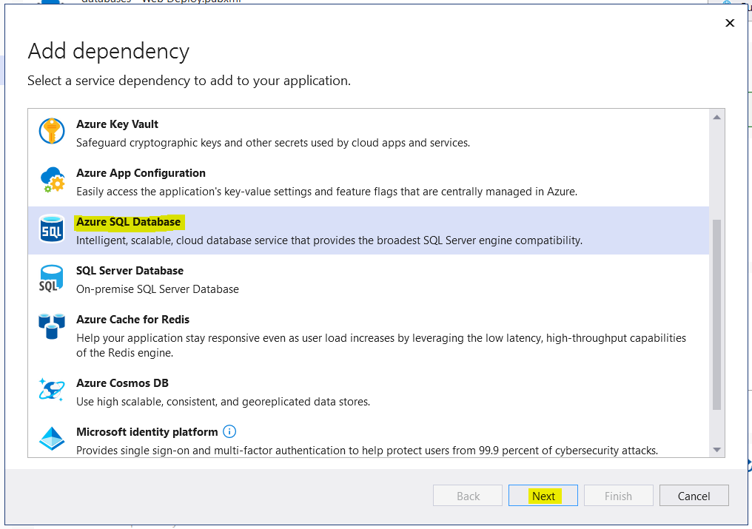Open info icon beside Microsoft identity platform
The width and height of the screenshot is (752, 529).
[x=229, y=431]
